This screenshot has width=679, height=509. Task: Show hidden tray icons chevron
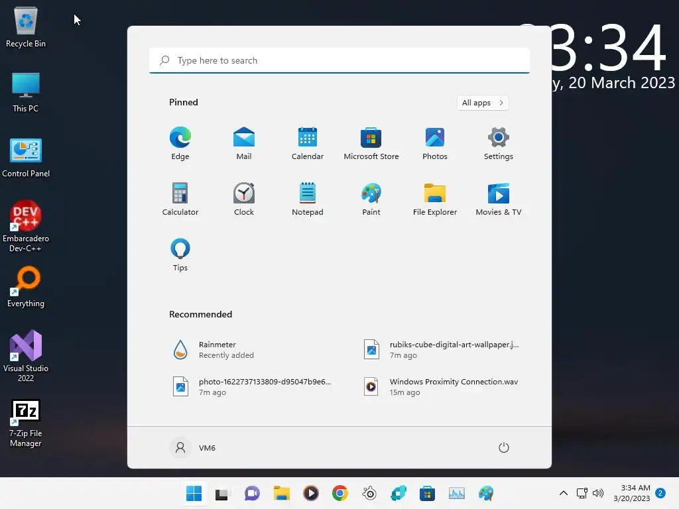[564, 493]
